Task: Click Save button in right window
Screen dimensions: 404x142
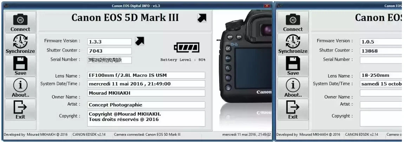Action: click(293, 66)
